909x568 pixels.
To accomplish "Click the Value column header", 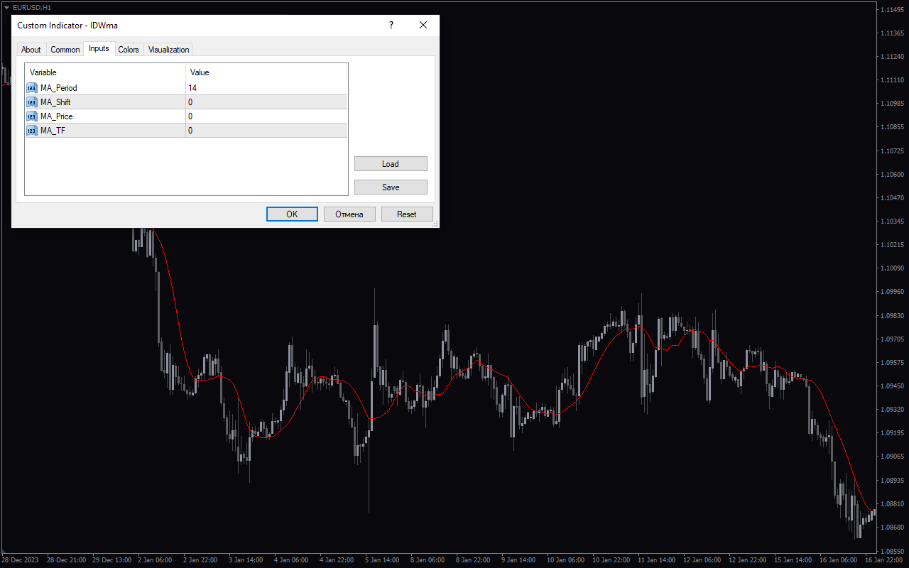I will (266, 72).
